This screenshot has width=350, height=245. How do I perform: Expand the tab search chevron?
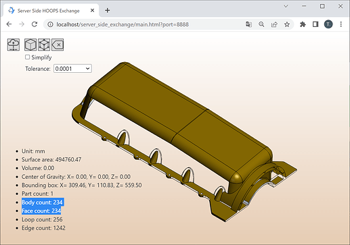tap(286, 6)
